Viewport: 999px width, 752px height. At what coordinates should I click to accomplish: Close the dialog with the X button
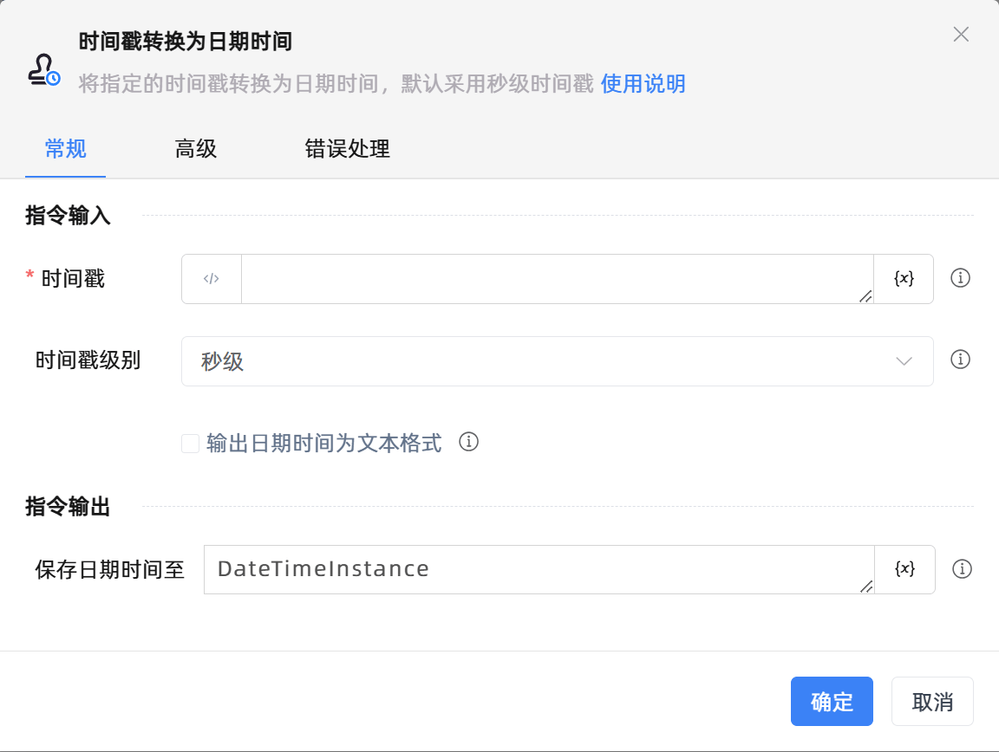pyautogui.click(x=961, y=35)
